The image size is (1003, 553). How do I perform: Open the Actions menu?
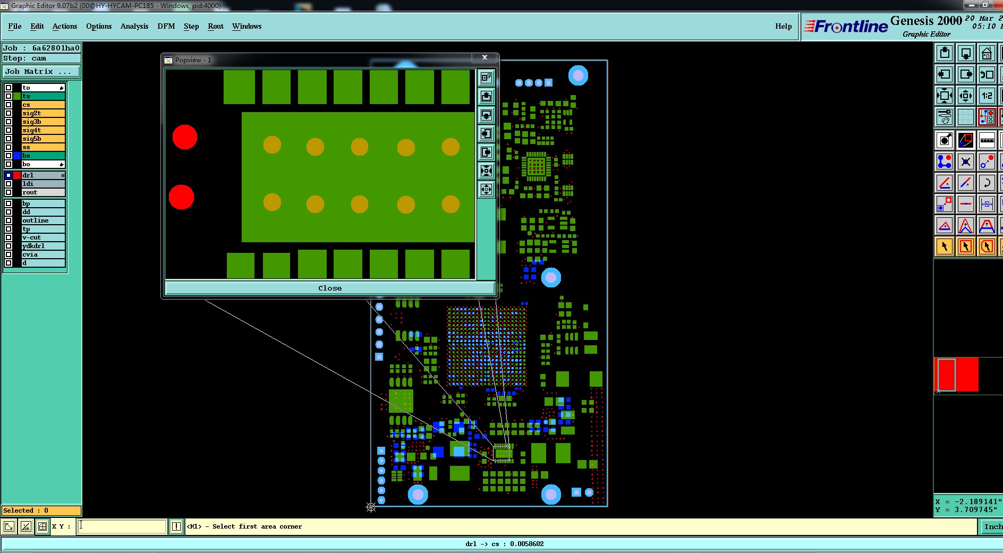(x=65, y=26)
